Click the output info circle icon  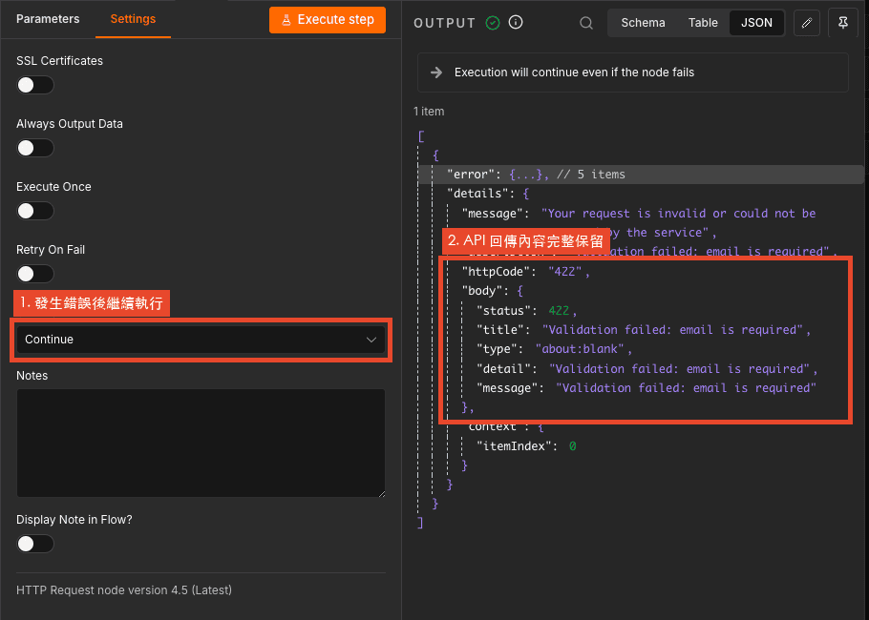[x=516, y=22]
